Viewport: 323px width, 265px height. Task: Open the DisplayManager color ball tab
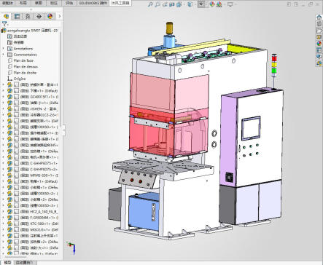tap(50, 16)
